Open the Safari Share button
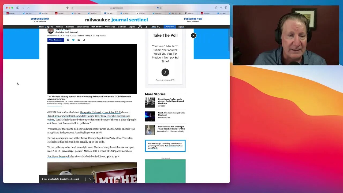Viewport: 343px width, 193px height. point(216,8)
